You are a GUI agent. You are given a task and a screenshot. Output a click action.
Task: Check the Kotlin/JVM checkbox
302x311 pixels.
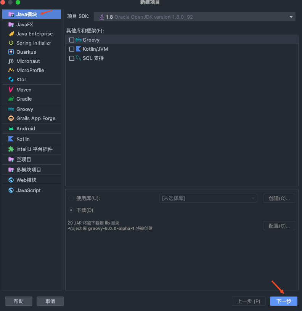[72, 49]
